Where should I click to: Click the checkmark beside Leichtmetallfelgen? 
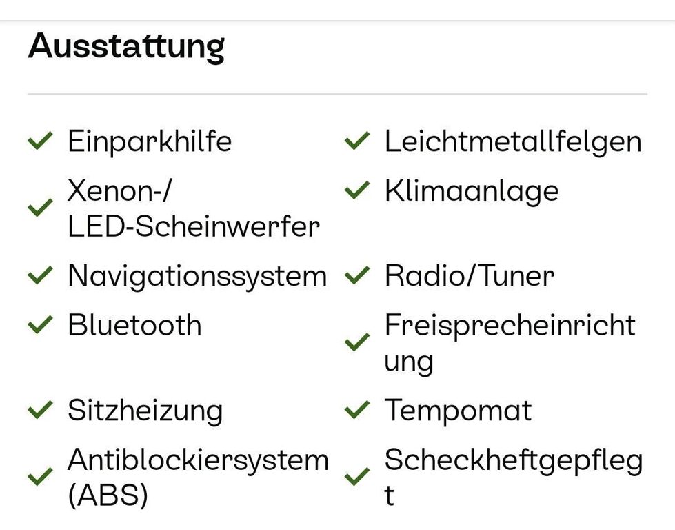(357, 141)
